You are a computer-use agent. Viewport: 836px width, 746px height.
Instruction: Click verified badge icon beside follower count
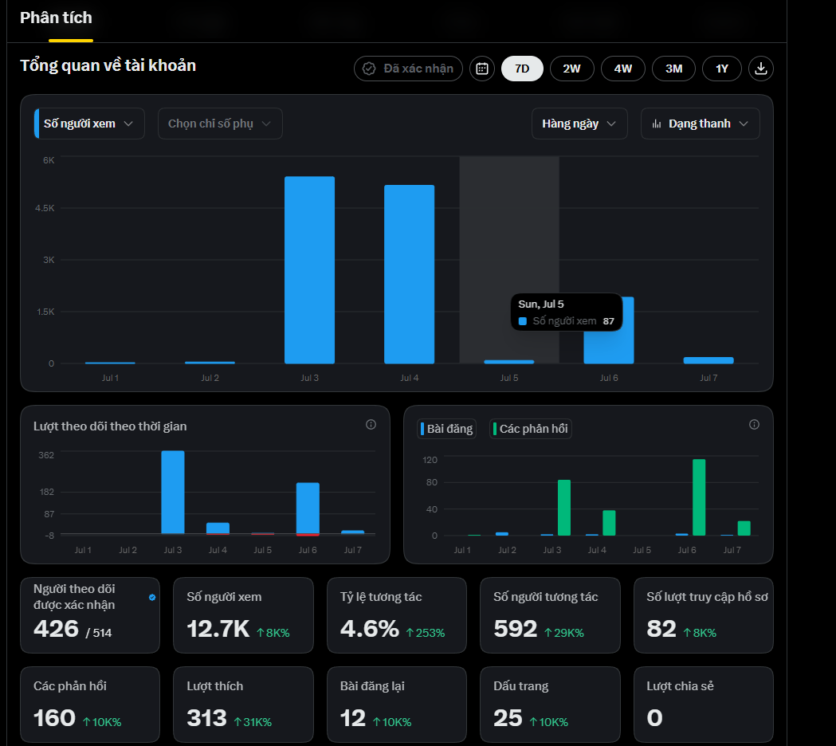(152, 597)
